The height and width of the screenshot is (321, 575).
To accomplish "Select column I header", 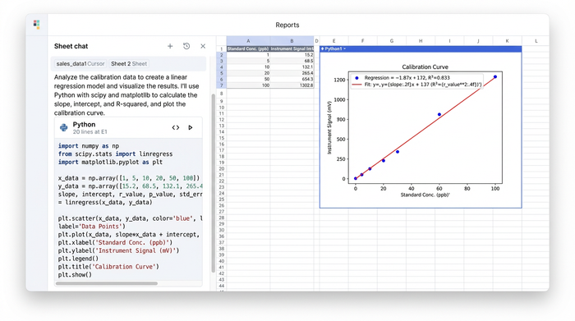I will click(449, 41).
